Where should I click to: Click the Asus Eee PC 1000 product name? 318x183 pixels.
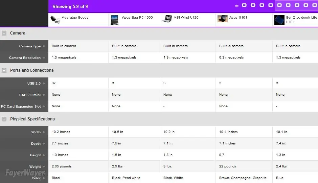click(137, 18)
